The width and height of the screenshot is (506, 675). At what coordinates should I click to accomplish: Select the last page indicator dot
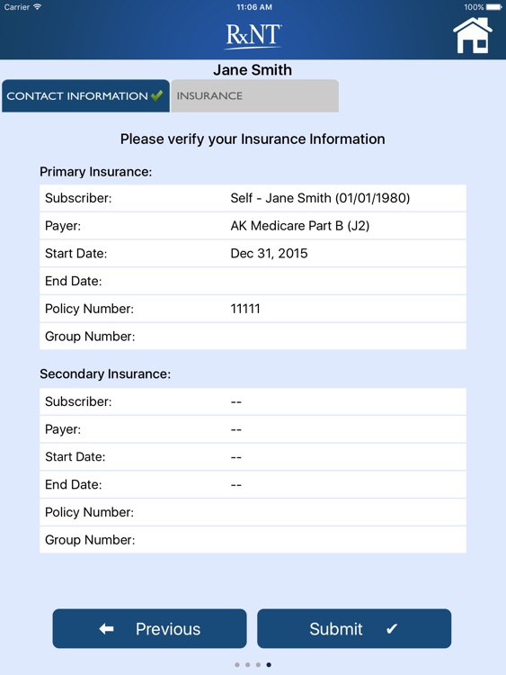pos(269,665)
